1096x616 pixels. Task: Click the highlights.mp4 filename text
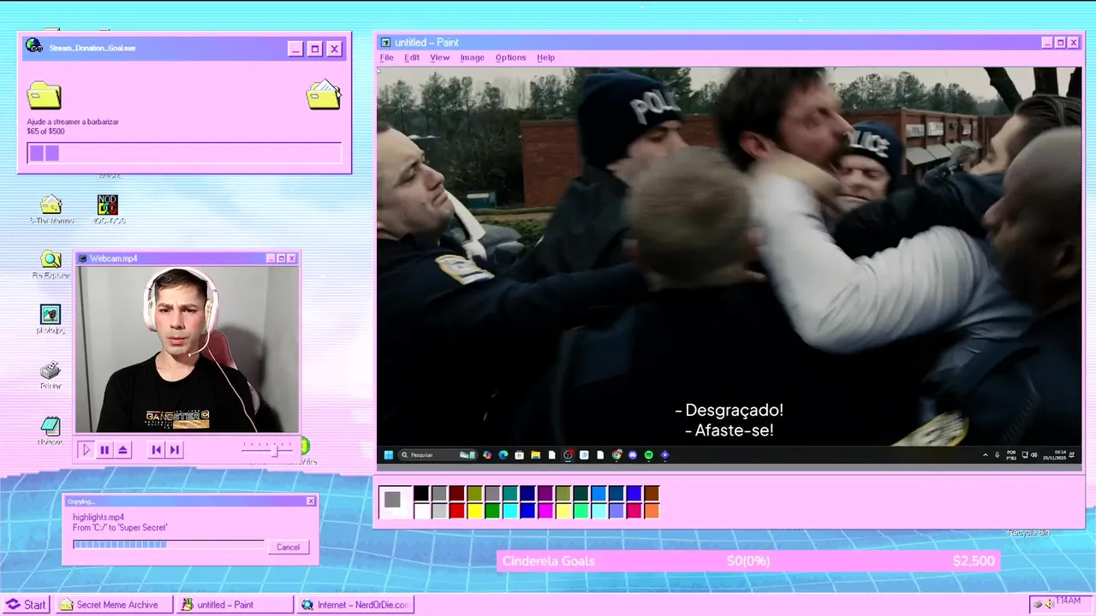tap(98, 518)
